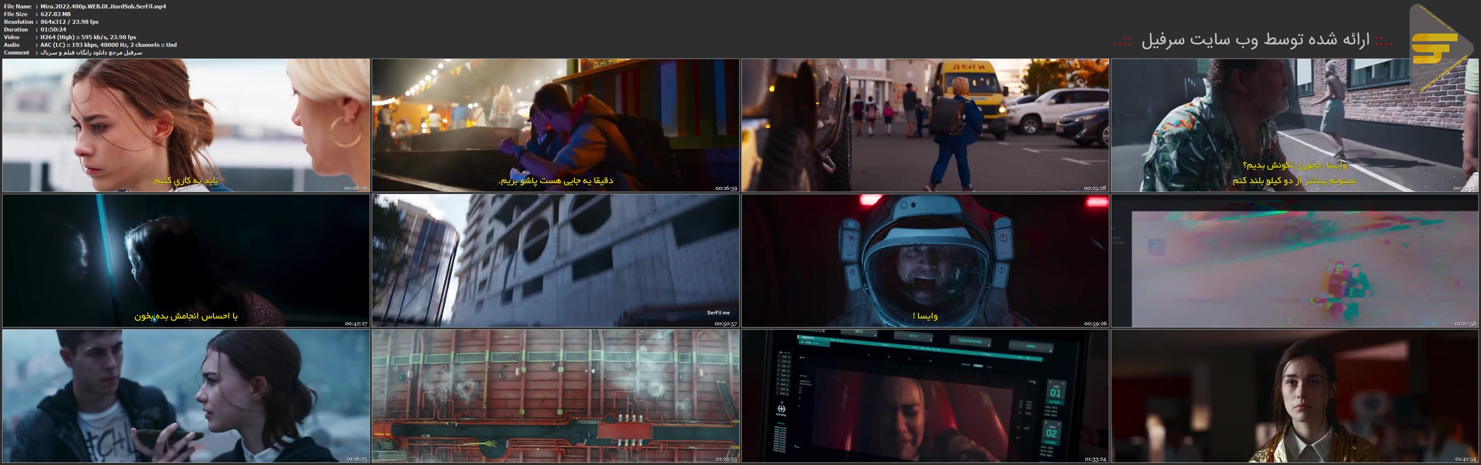Select the dark reflection frame at 00:42:27
Screen dimensions: 1481x465
click(186, 260)
